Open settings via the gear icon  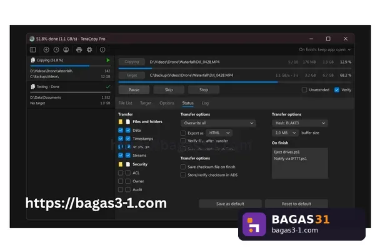pos(89,49)
